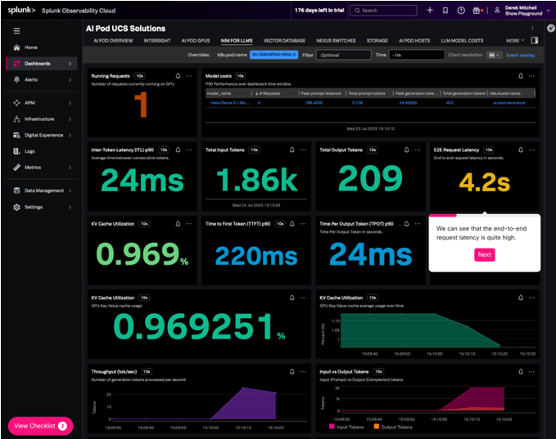
Task: Open the help question icon
Action: point(461,11)
